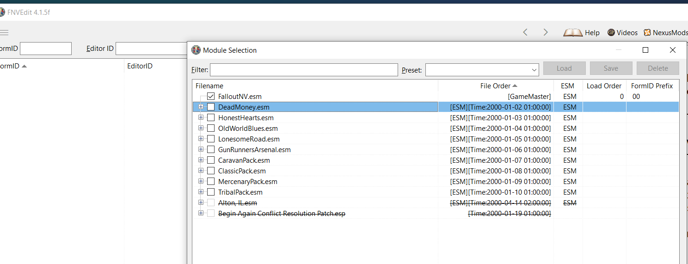Sort main window by EditorID column
This screenshot has height=264, width=688.
tap(140, 66)
